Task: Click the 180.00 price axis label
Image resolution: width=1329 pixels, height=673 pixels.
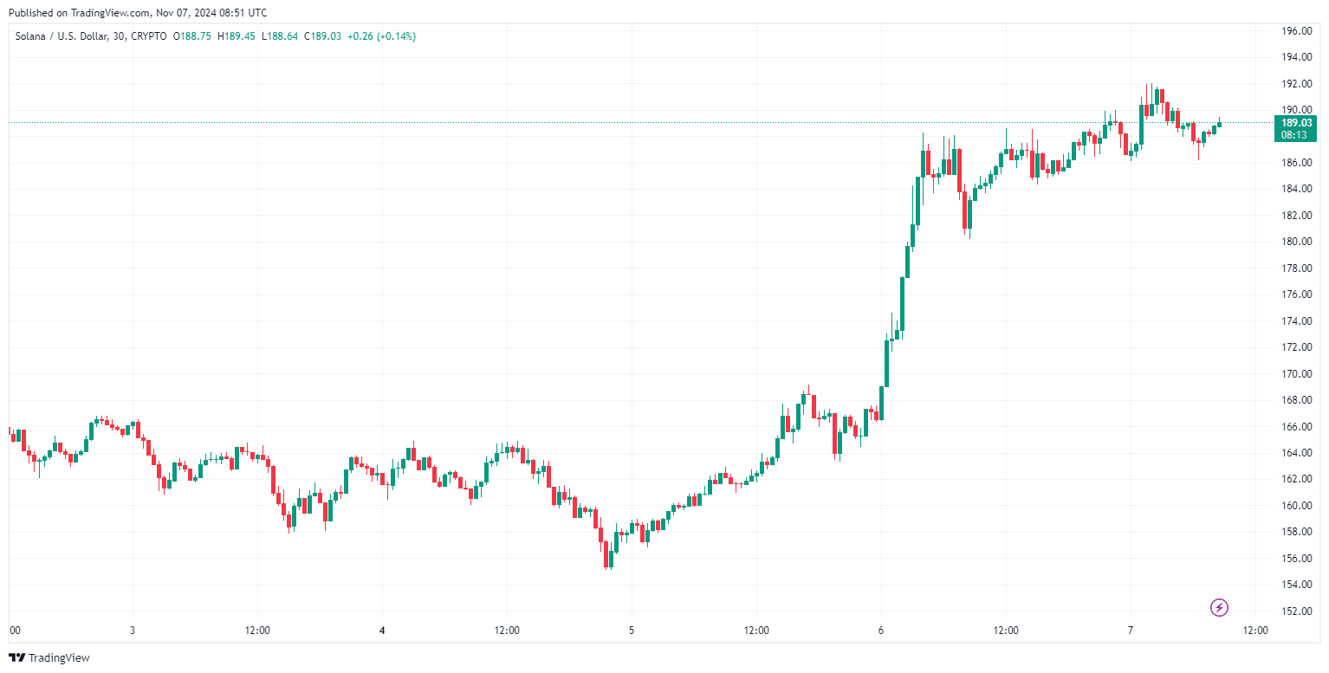Action: 1295,242
